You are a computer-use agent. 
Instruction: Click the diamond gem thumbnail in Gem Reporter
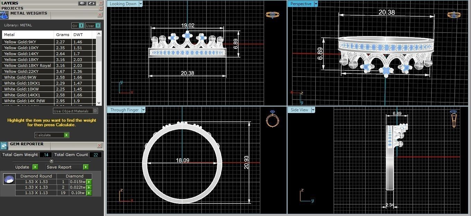click(x=9, y=179)
